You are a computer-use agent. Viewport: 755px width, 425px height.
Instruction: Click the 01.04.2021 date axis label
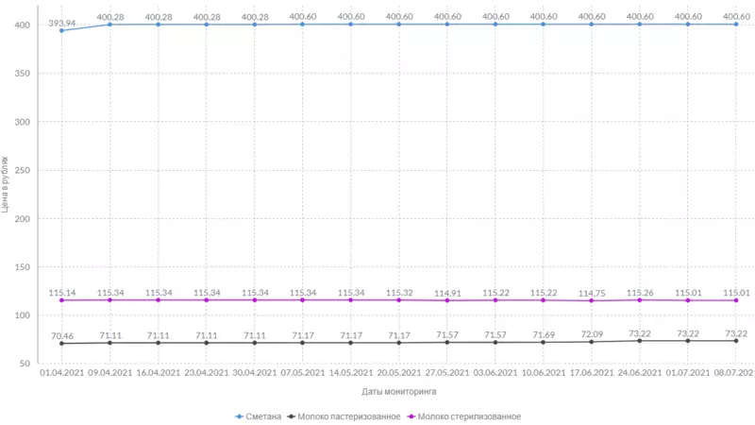pyautogui.click(x=62, y=373)
